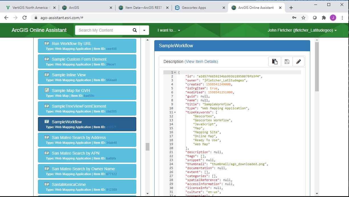The height and width of the screenshot is (197, 349).
Task: Open the browser extensions puzzle icon
Action: (x=324, y=18)
